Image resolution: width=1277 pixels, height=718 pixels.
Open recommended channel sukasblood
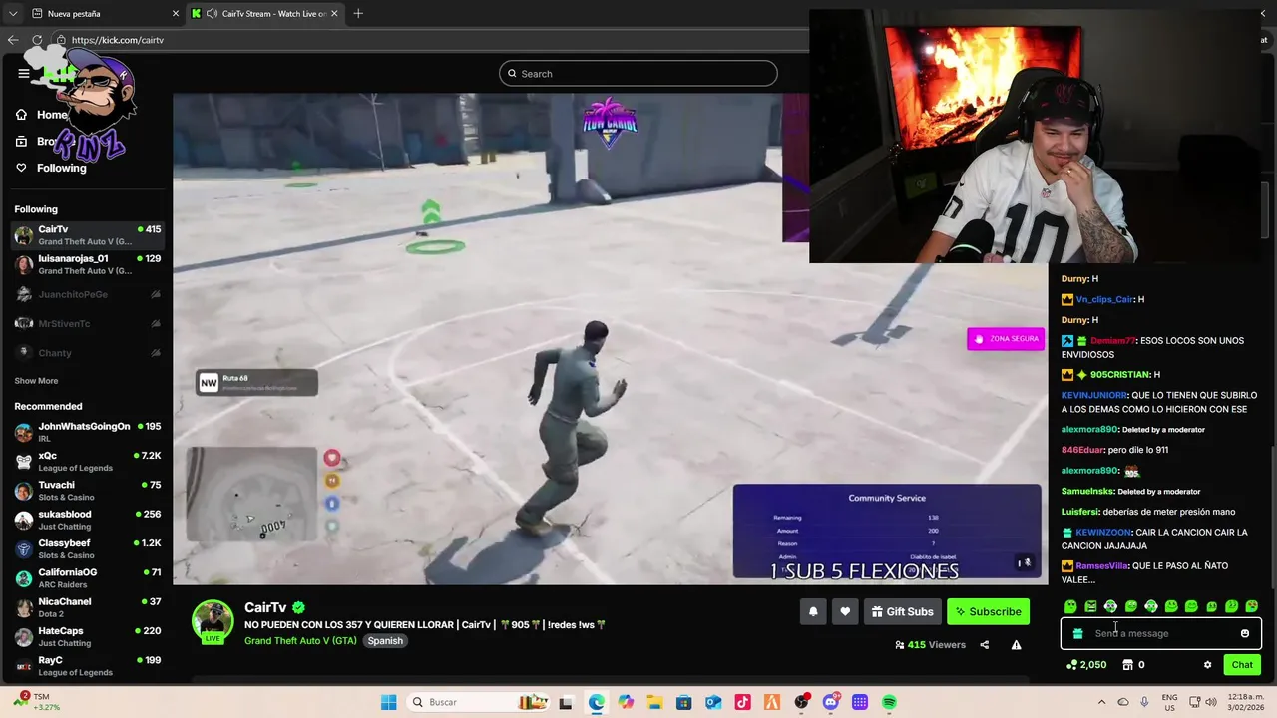(x=88, y=520)
